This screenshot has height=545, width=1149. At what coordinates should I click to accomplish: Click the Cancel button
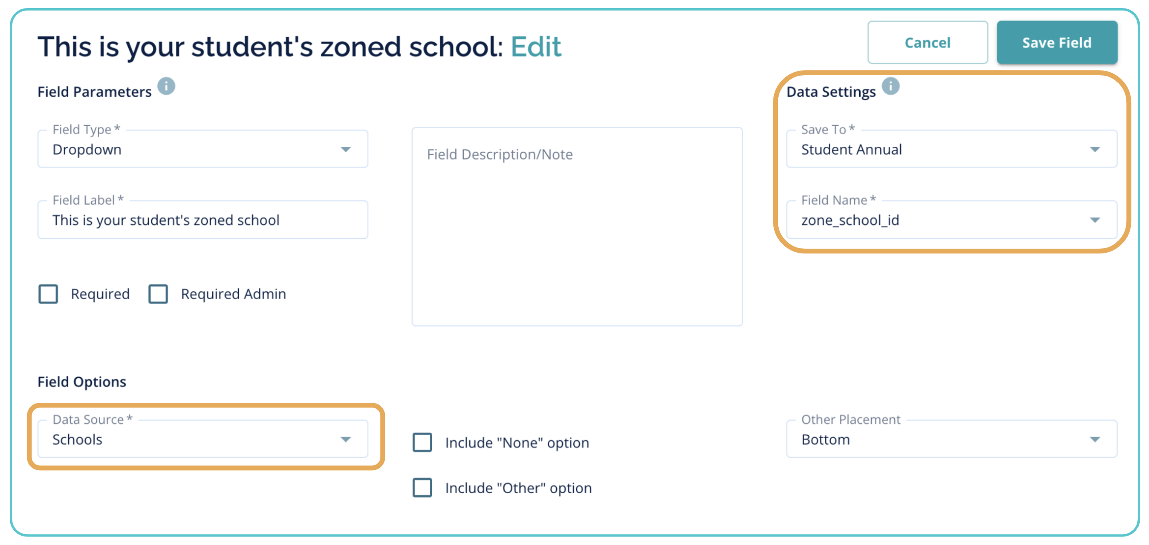[927, 43]
